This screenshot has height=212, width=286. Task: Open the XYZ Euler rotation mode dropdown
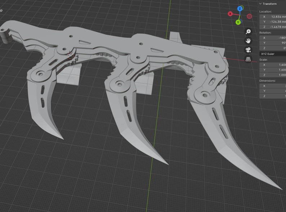click(273, 54)
